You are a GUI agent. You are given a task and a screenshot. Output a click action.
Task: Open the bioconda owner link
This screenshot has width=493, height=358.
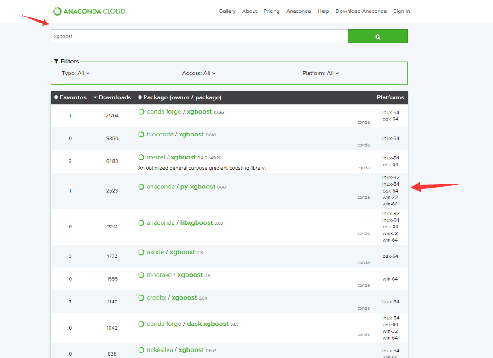click(x=160, y=134)
